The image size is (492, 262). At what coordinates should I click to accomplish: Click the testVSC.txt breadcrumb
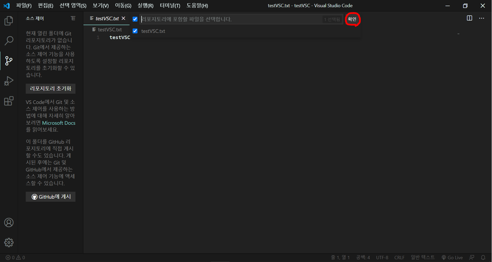pos(107,30)
